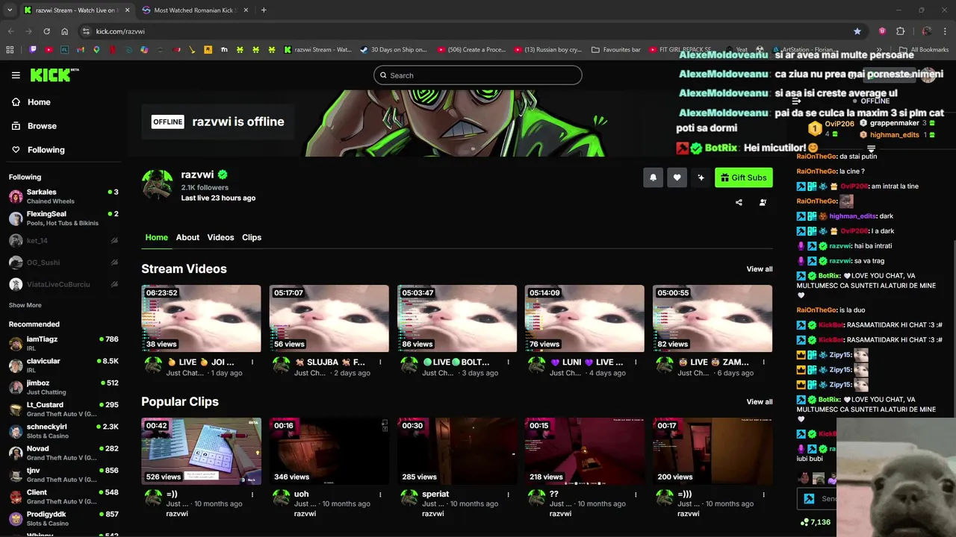
Task: Open All Bookmarks folder
Action: click(x=925, y=50)
